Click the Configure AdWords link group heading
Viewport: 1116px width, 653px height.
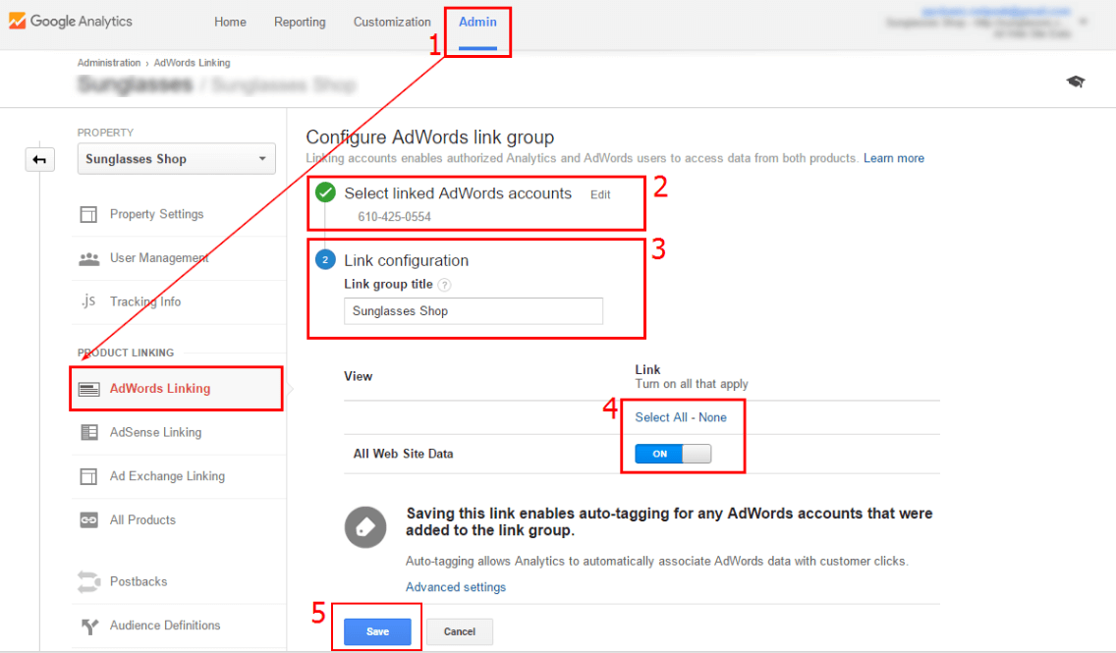coord(430,137)
